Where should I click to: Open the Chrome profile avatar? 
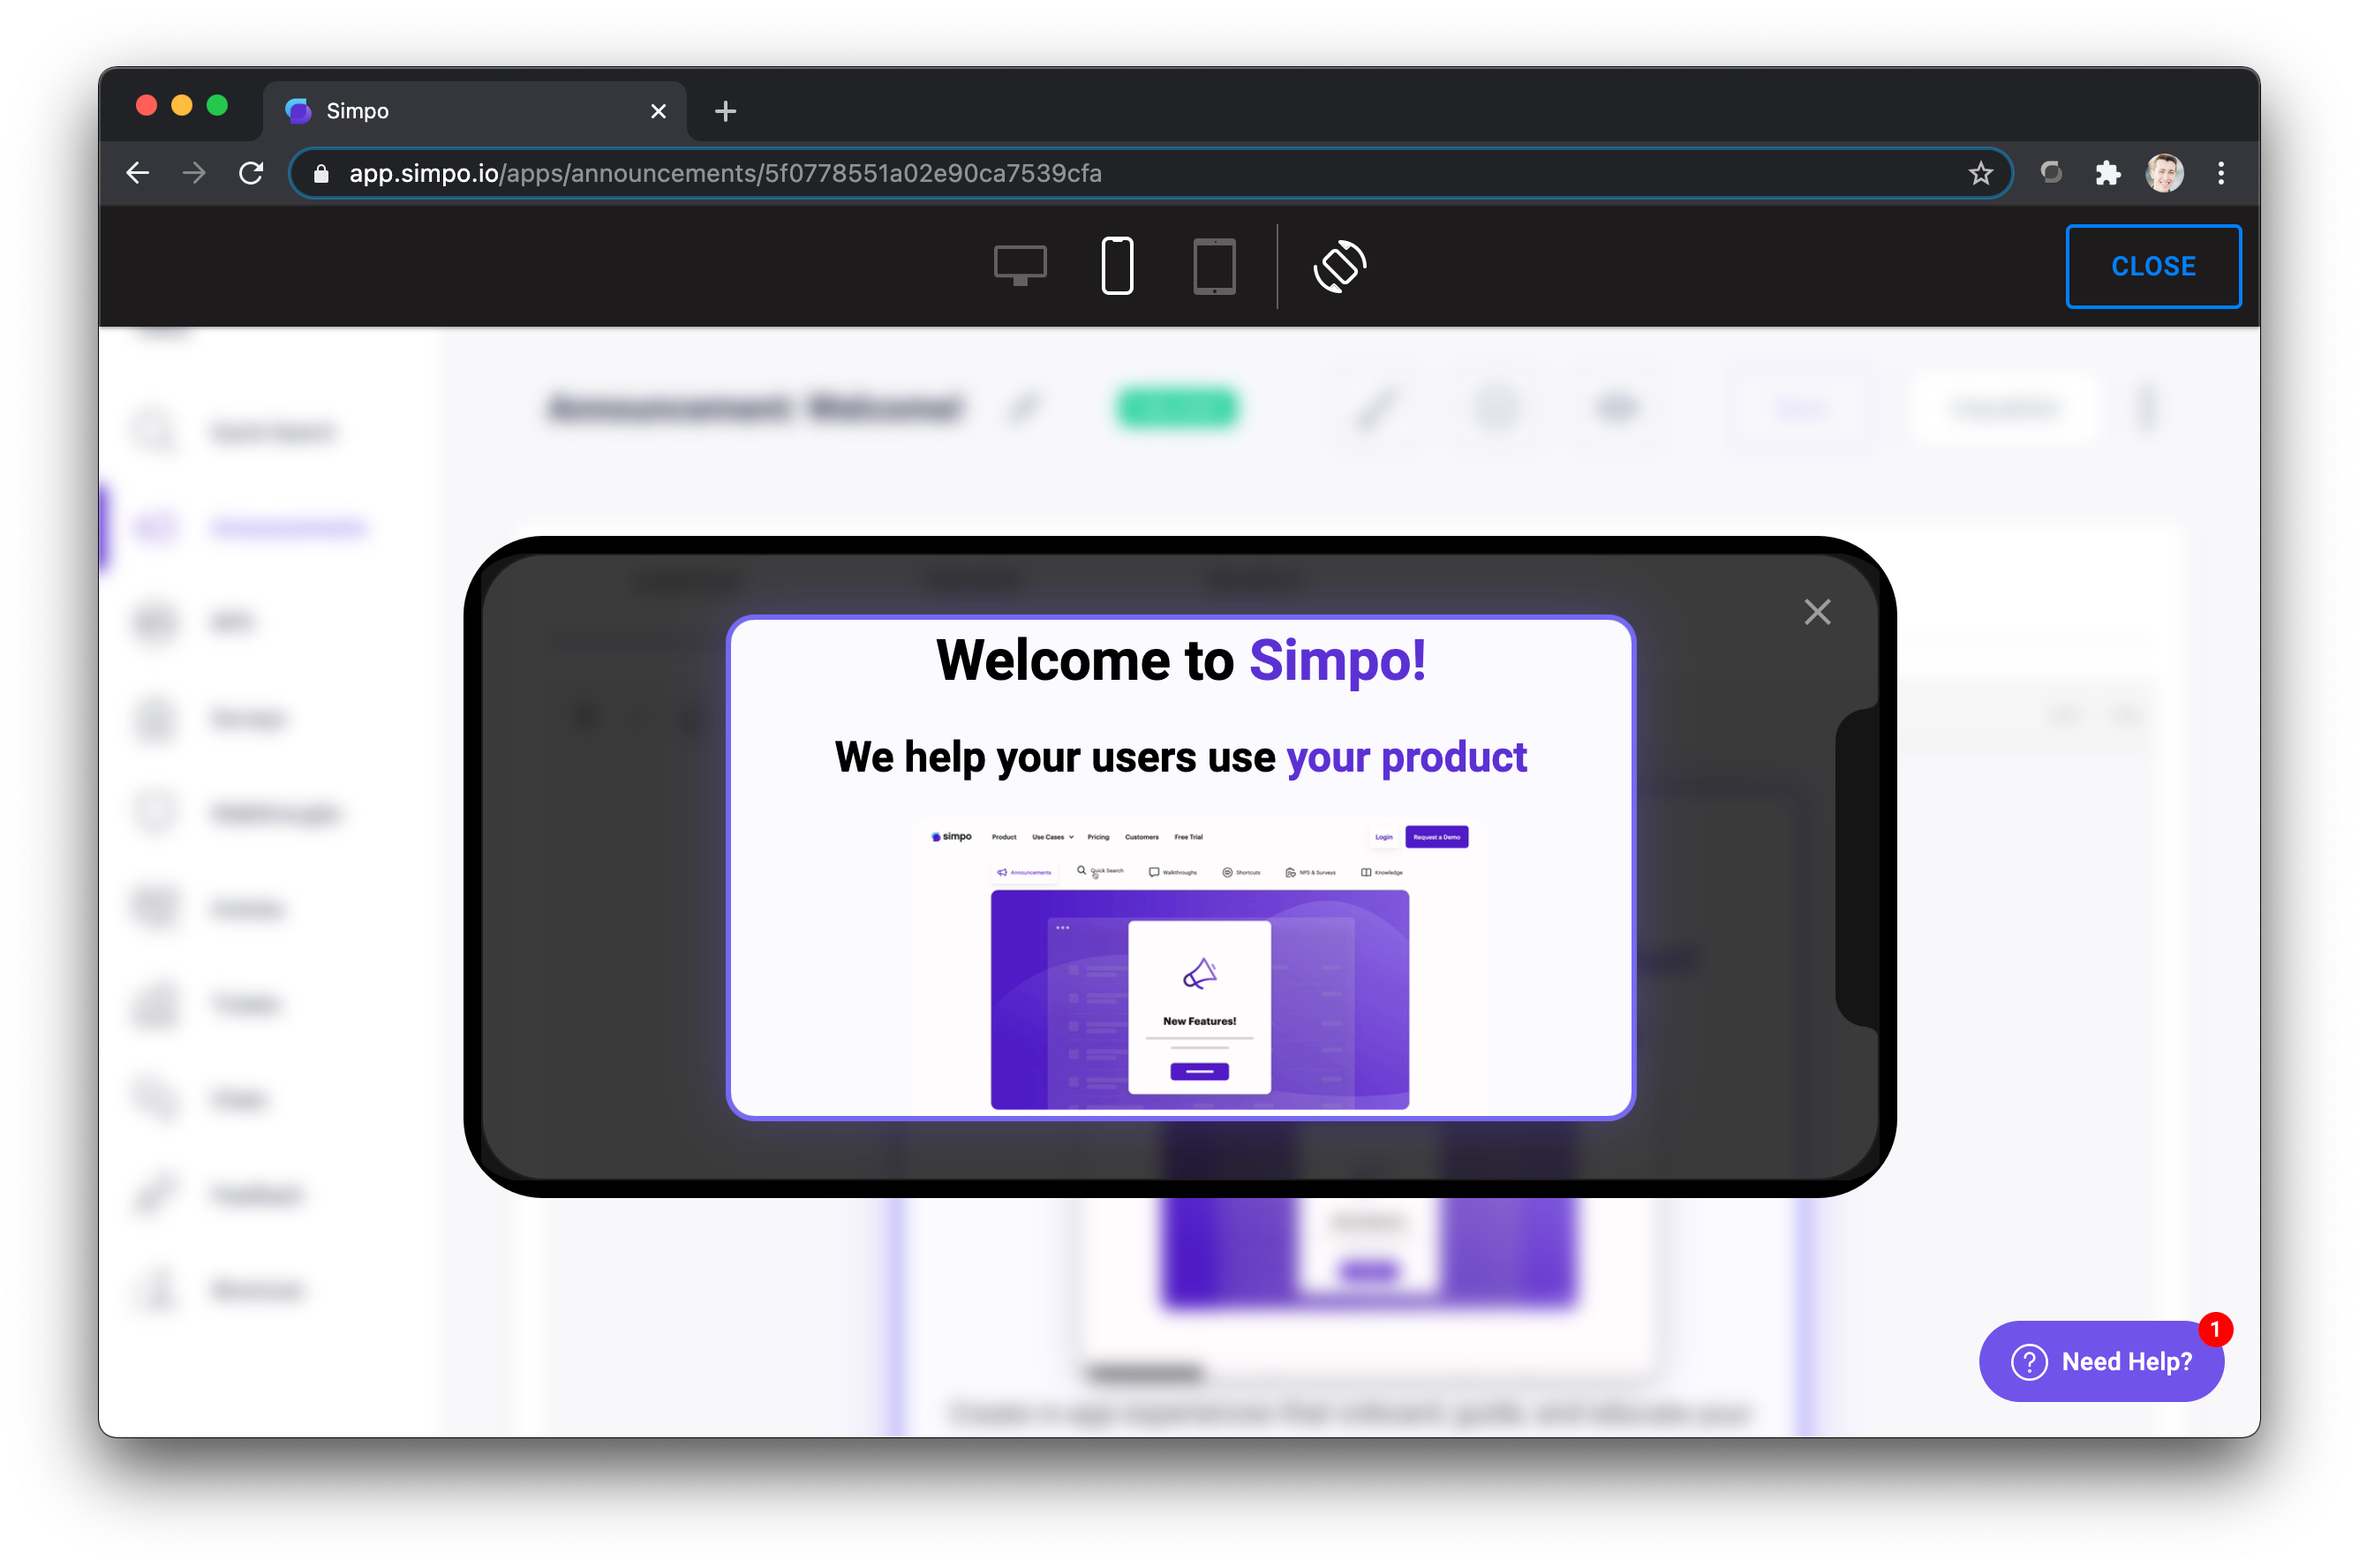point(2163,173)
